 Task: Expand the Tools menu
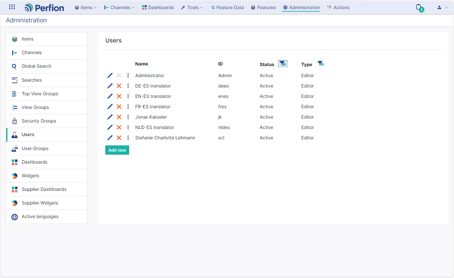pos(192,7)
